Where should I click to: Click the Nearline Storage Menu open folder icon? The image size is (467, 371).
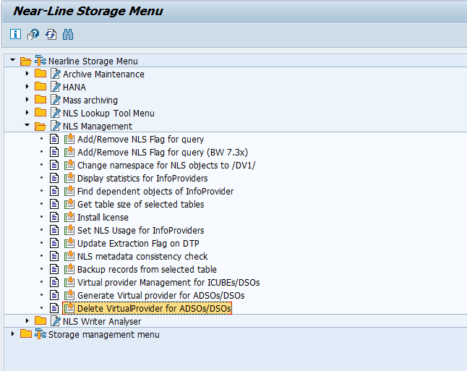click(25, 61)
